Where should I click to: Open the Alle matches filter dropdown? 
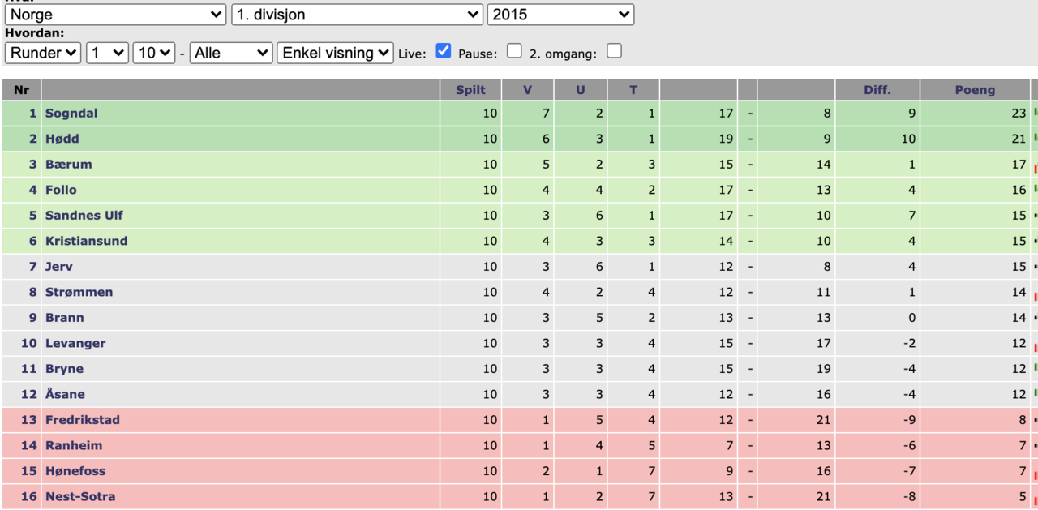coord(231,53)
